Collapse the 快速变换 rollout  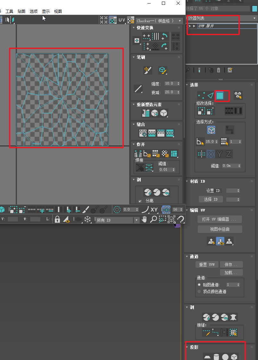coord(134,28)
